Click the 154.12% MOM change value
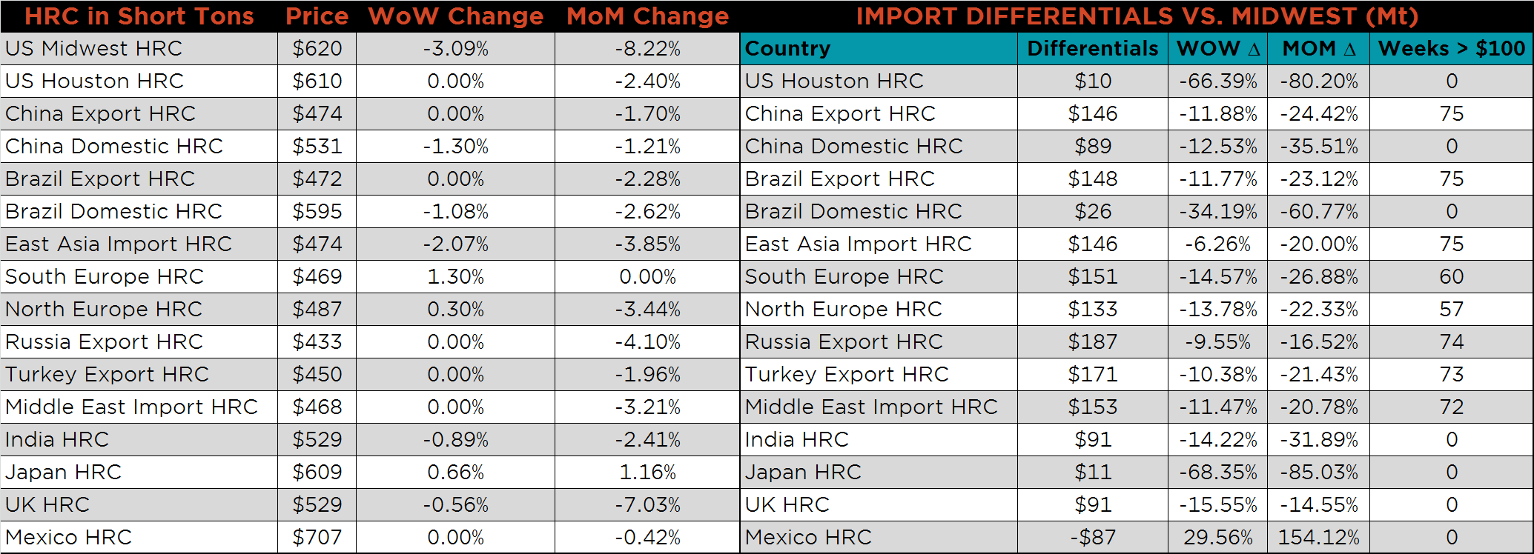This screenshot has height=554, width=1534. pyautogui.click(x=1318, y=538)
